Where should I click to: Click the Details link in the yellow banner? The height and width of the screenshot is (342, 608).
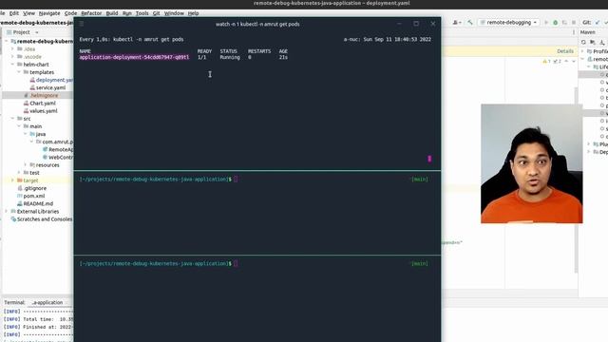[x=565, y=51]
